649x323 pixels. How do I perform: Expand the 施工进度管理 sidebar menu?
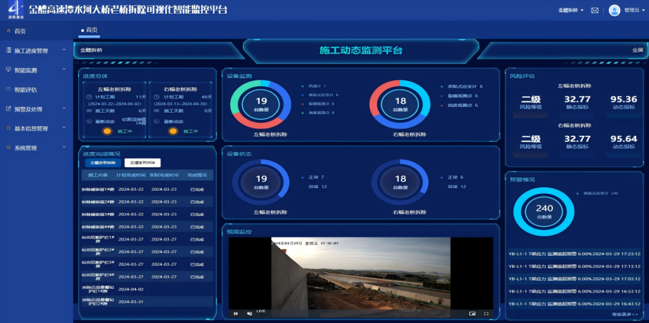(35, 51)
